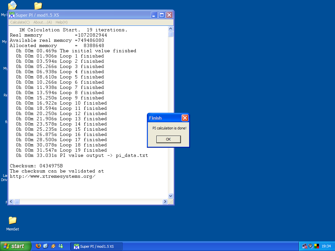Minimize the Super PI window

click(154, 15)
